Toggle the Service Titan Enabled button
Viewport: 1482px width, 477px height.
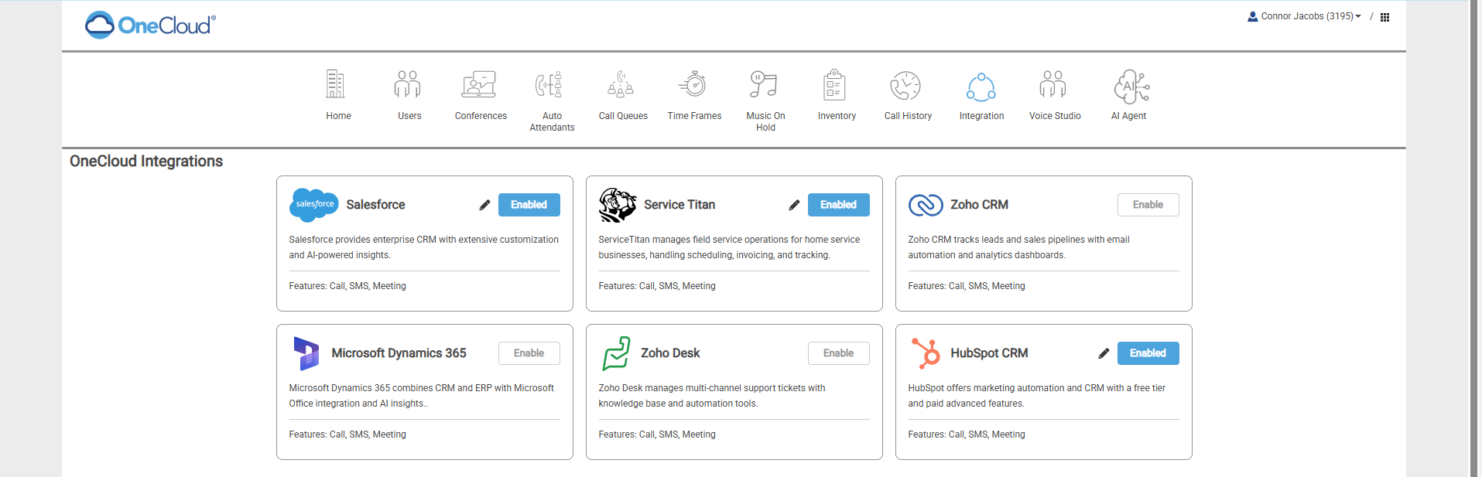tap(838, 205)
